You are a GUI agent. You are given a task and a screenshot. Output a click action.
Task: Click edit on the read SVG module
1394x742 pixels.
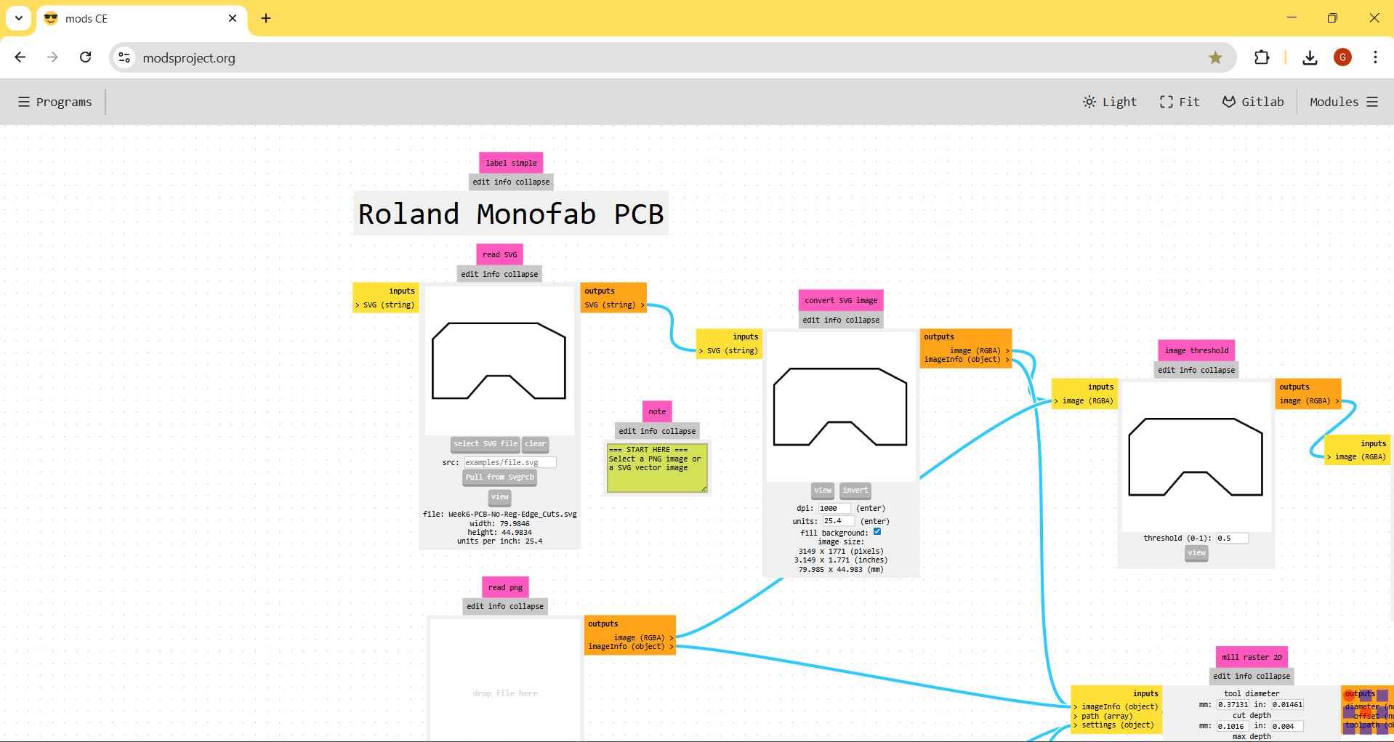470,274
